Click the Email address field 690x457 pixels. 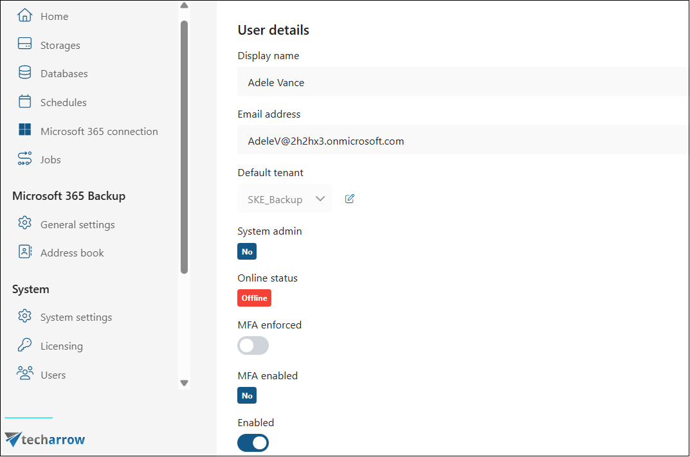464,140
